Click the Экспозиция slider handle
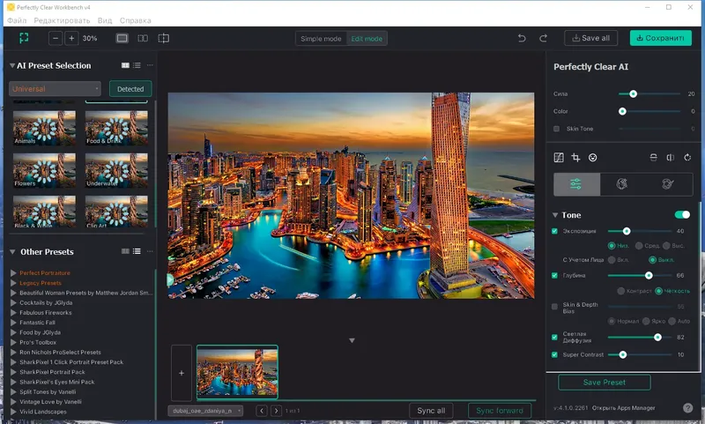Image resolution: width=705 pixels, height=424 pixels. pos(626,231)
